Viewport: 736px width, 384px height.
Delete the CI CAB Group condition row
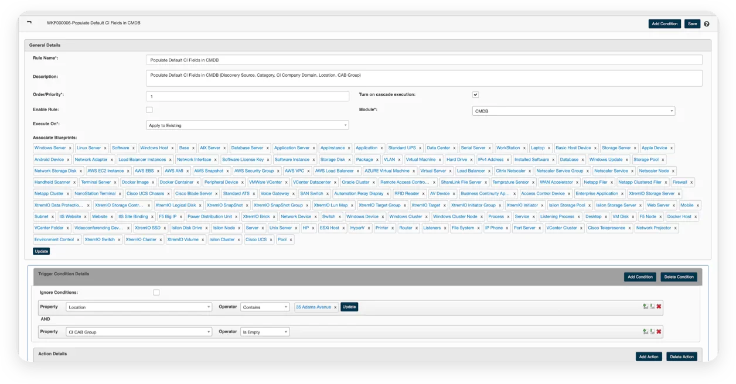(659, 331)
